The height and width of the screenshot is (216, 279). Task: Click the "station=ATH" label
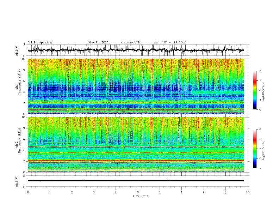pyautogui.click(x=131, y=42)
